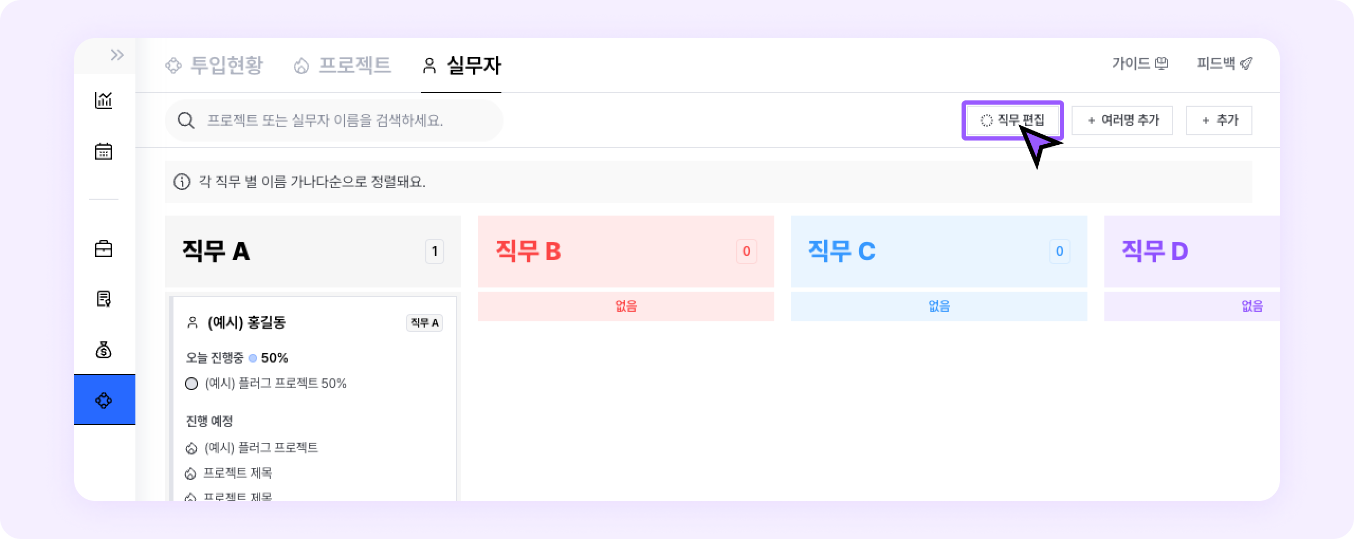Open the chart statistics sidebar icon
The width and height of the screenshot is (1354, 539).
(x=104, y=100)
